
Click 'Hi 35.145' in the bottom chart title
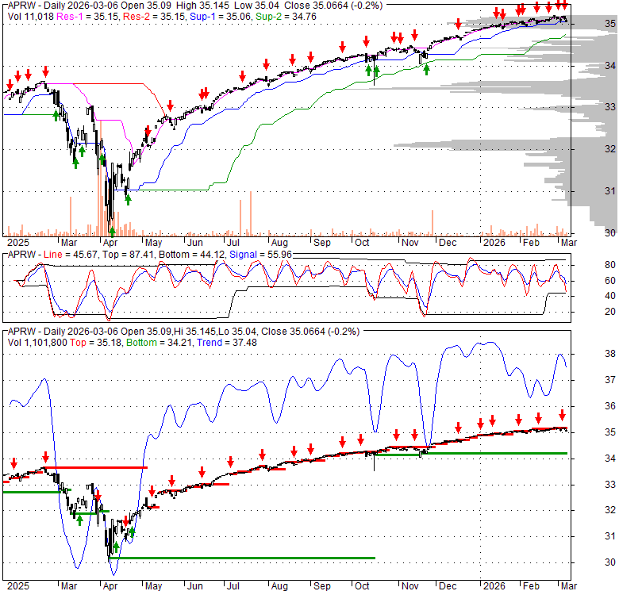pyautogui.click(x=194, y=332)
